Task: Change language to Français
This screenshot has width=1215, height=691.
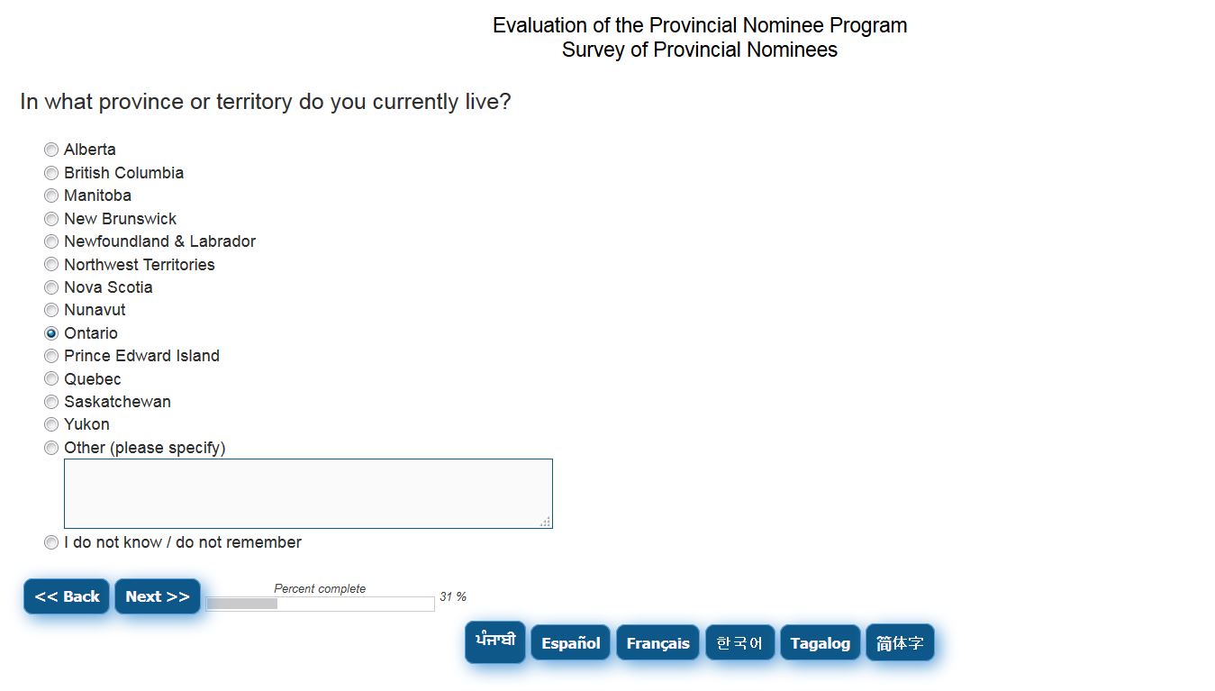Action: click(x=657, y=643)
